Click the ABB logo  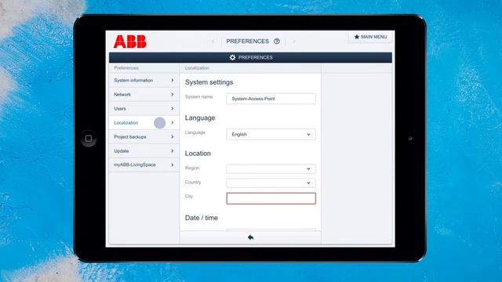[130, 42]
